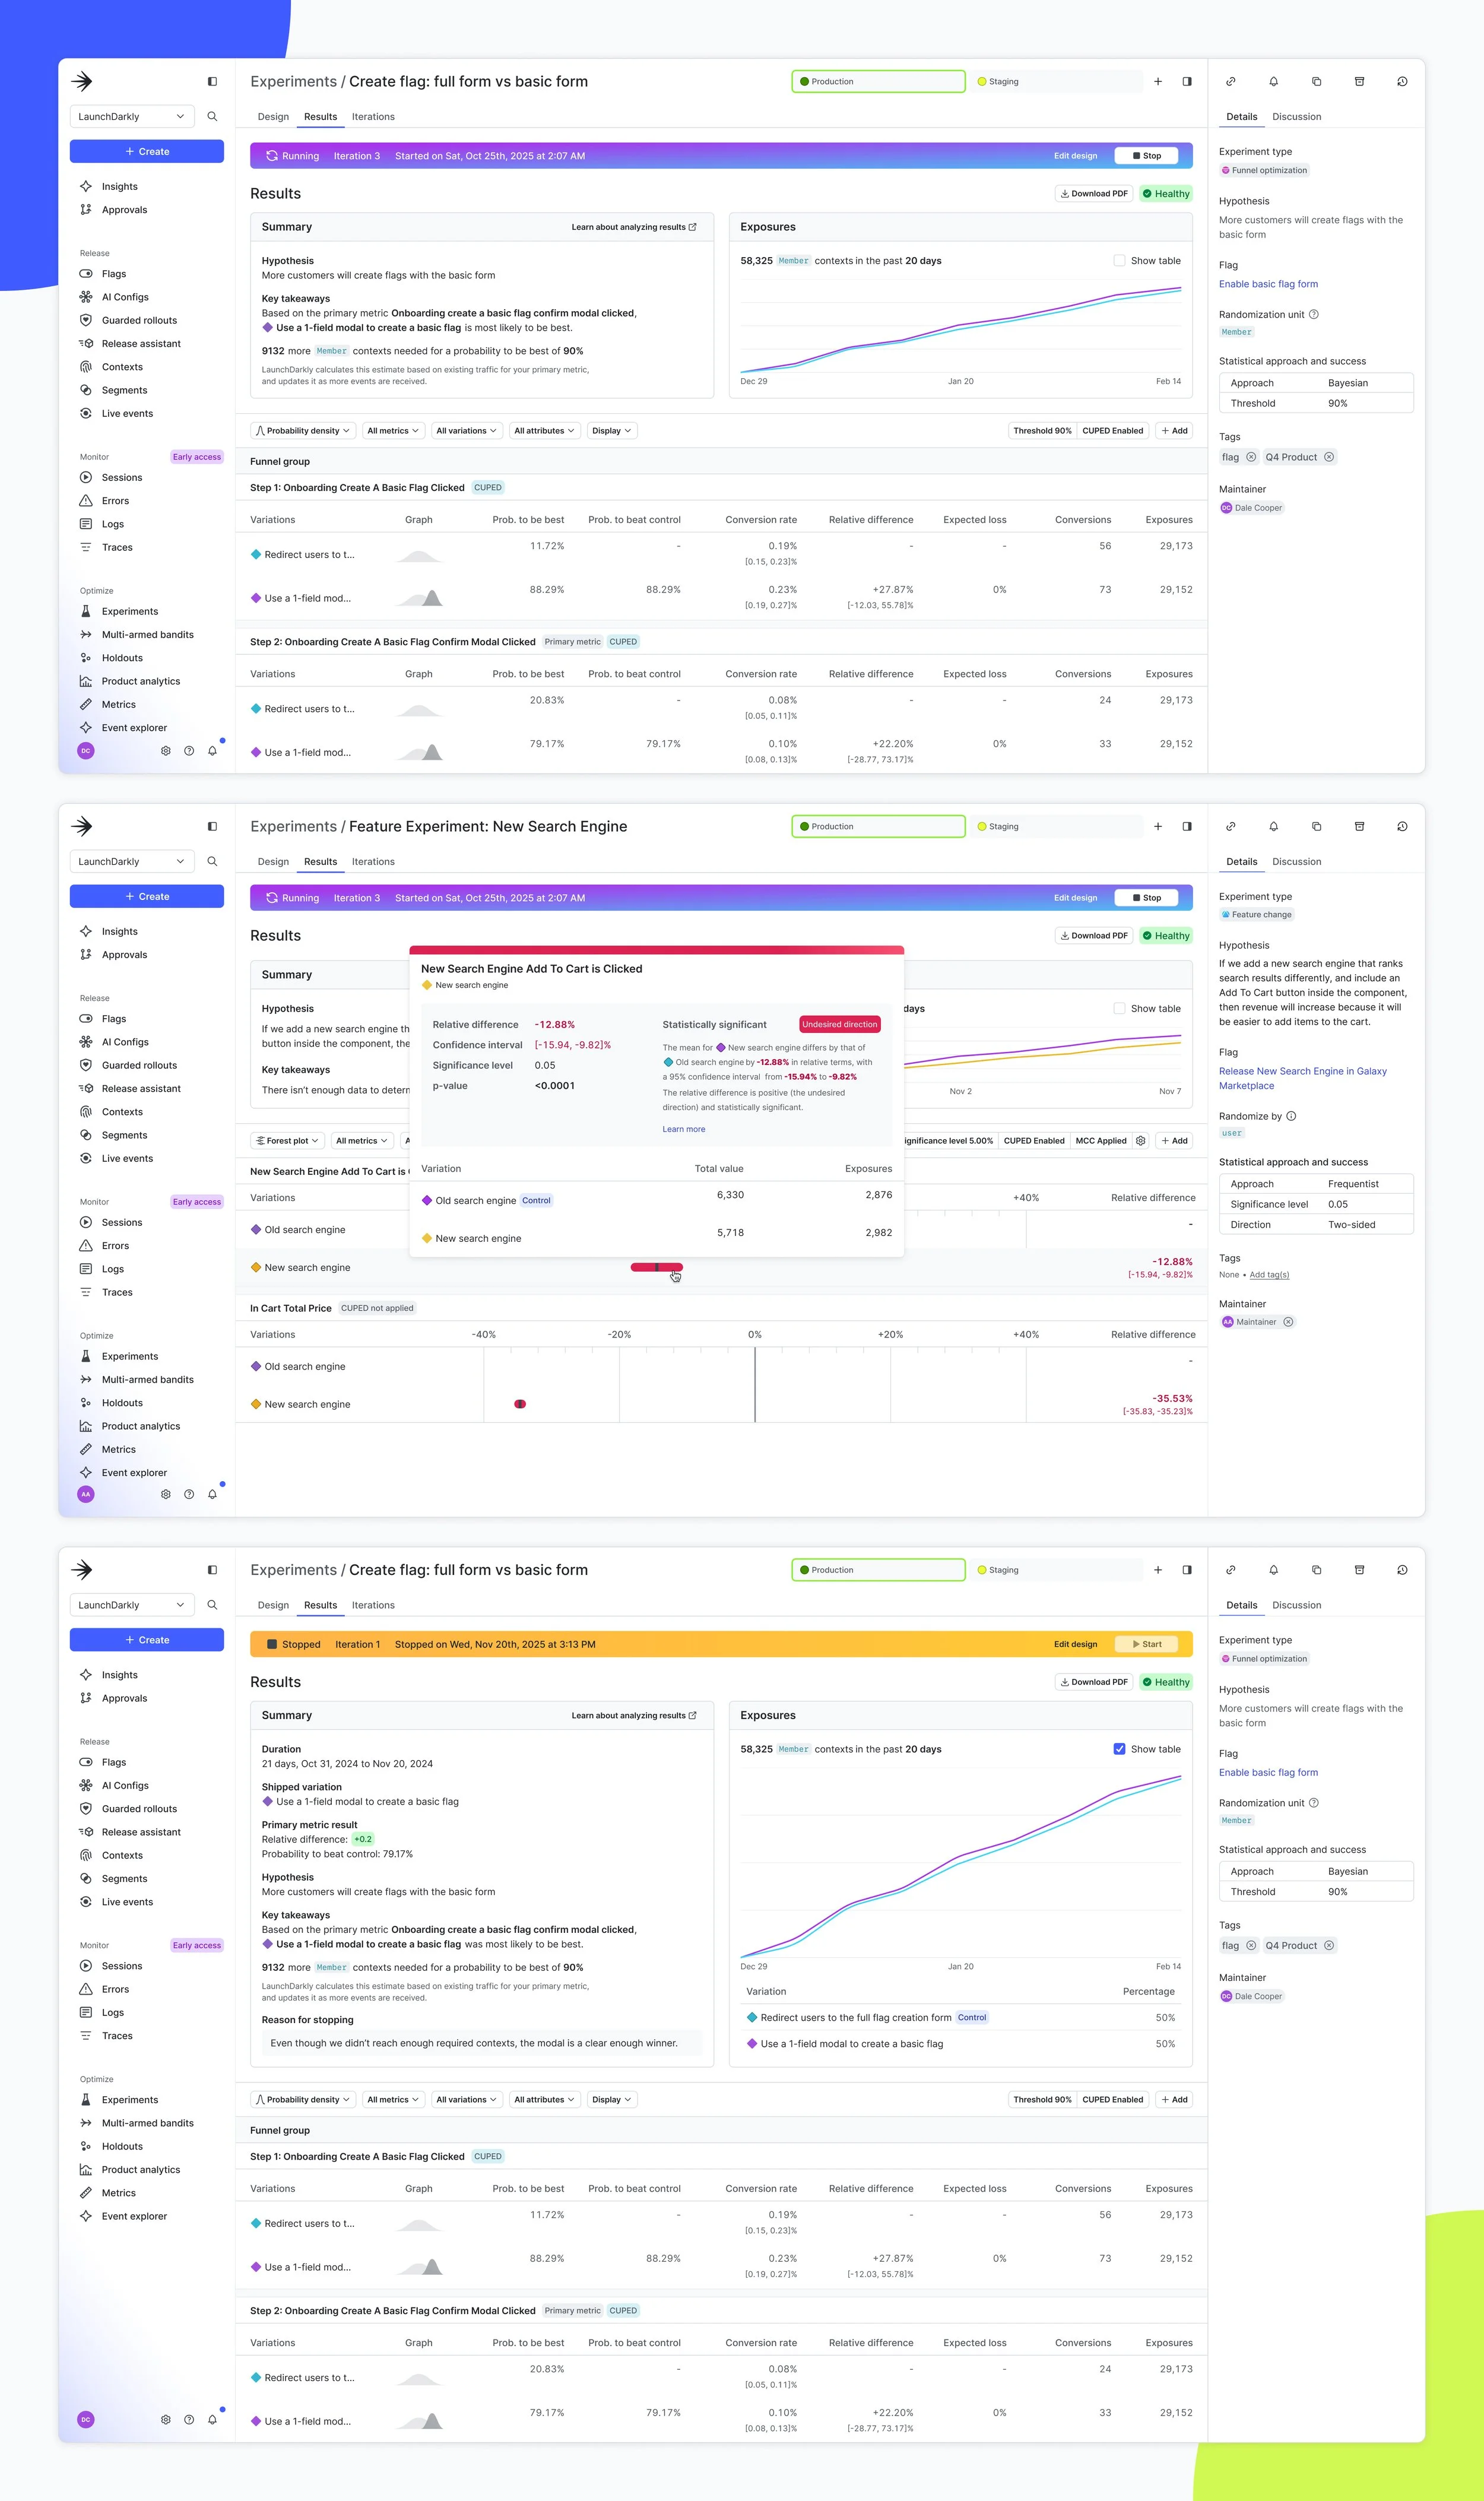Viewport: 1484px width, 2501px height.
Task: Open MCC settings gear beside MCC Applied
Action: point(1140,1141)
